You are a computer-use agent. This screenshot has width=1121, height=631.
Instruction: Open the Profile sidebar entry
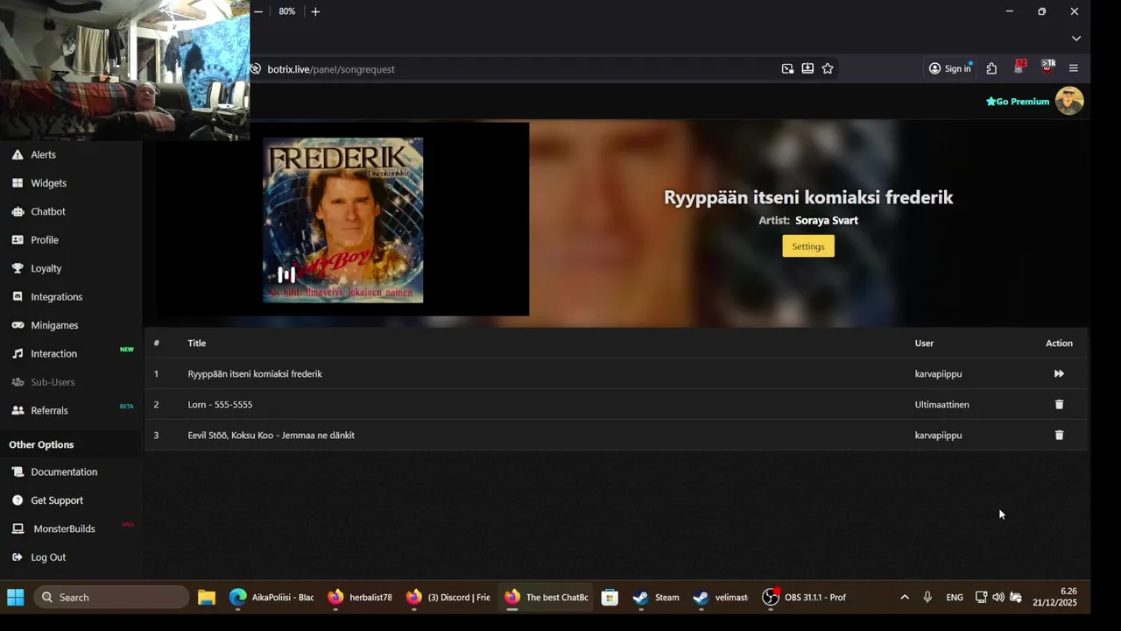(45, 240)
